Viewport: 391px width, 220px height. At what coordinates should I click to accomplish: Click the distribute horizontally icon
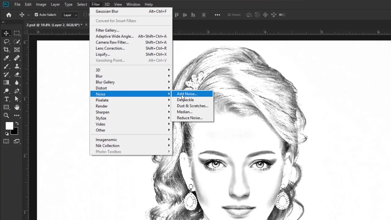[204, 15]
